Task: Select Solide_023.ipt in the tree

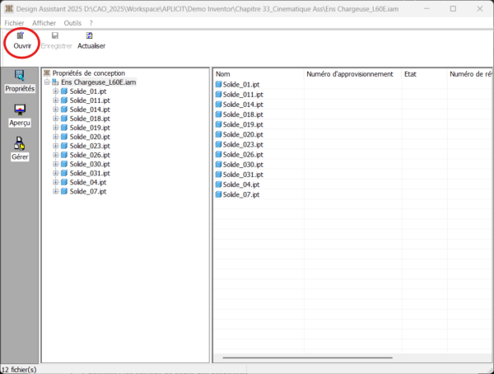Action: [88, 146]
